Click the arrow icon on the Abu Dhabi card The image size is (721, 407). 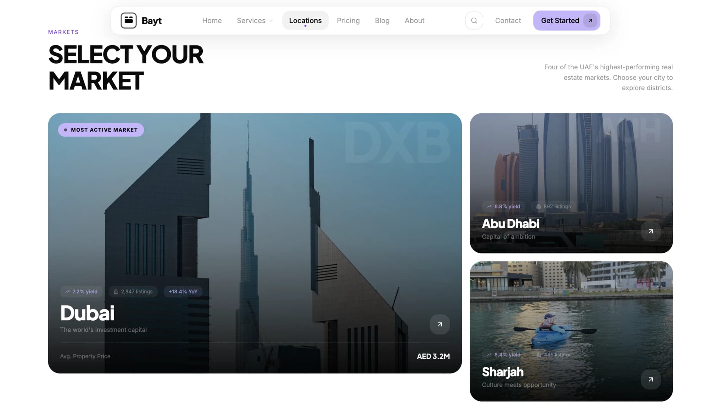click(650, 231)
